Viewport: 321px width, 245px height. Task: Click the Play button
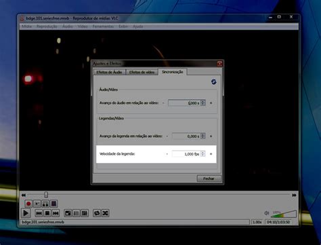26,213
